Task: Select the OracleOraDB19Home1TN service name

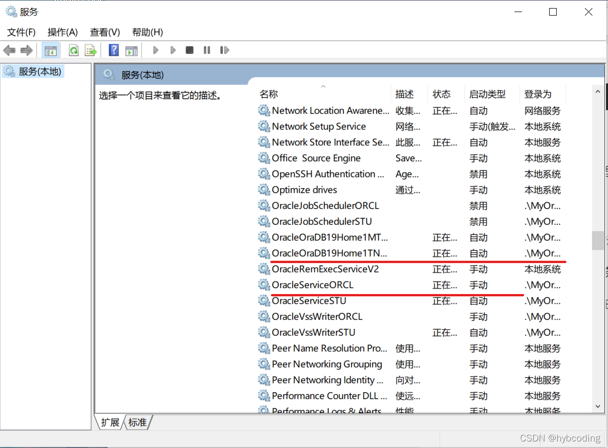Action: tap(330, 253)
